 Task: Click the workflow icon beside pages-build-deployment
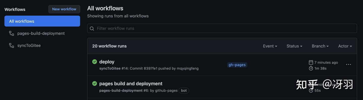(11, 33)
